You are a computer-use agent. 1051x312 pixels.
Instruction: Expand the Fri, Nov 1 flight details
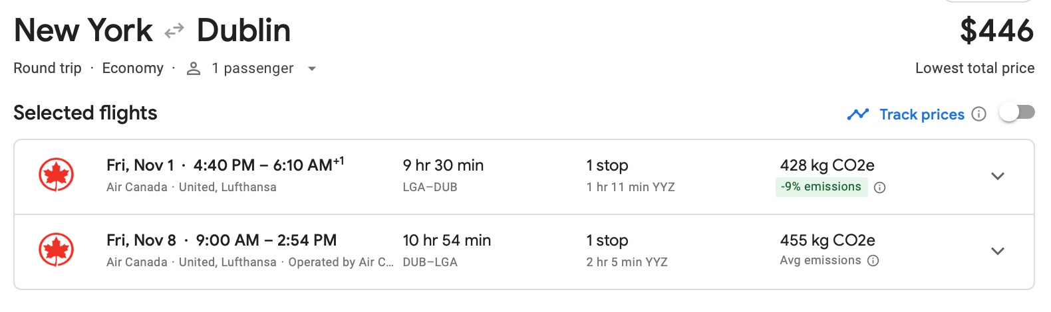tap(997, 176)
